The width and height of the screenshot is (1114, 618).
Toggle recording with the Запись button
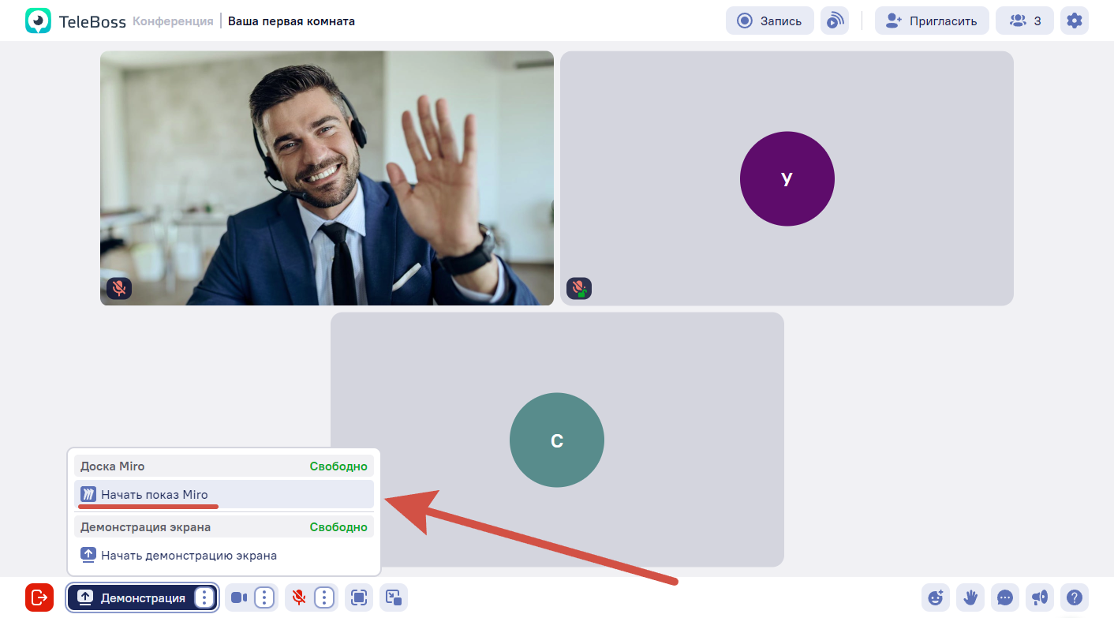(770, 21)
